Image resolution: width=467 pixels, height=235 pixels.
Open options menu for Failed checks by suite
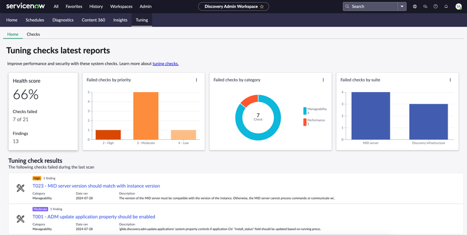click(450, 80)
